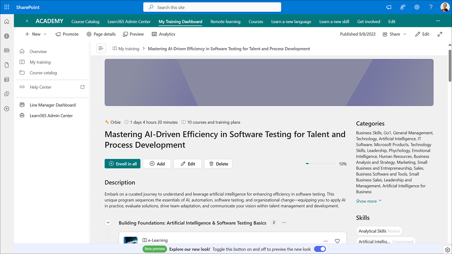452x254 pixels.
Task: Click the Delete training plan button
Action: click(x=218, y=164)
